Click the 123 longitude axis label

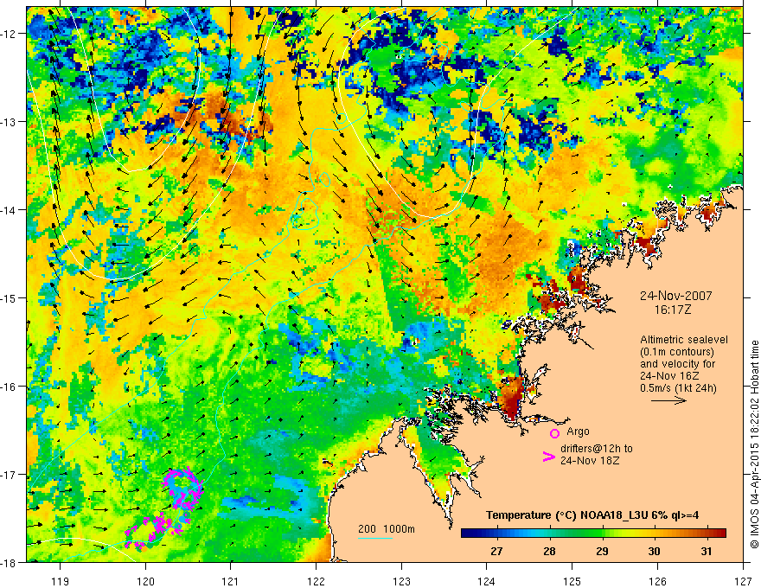point(402,581)
